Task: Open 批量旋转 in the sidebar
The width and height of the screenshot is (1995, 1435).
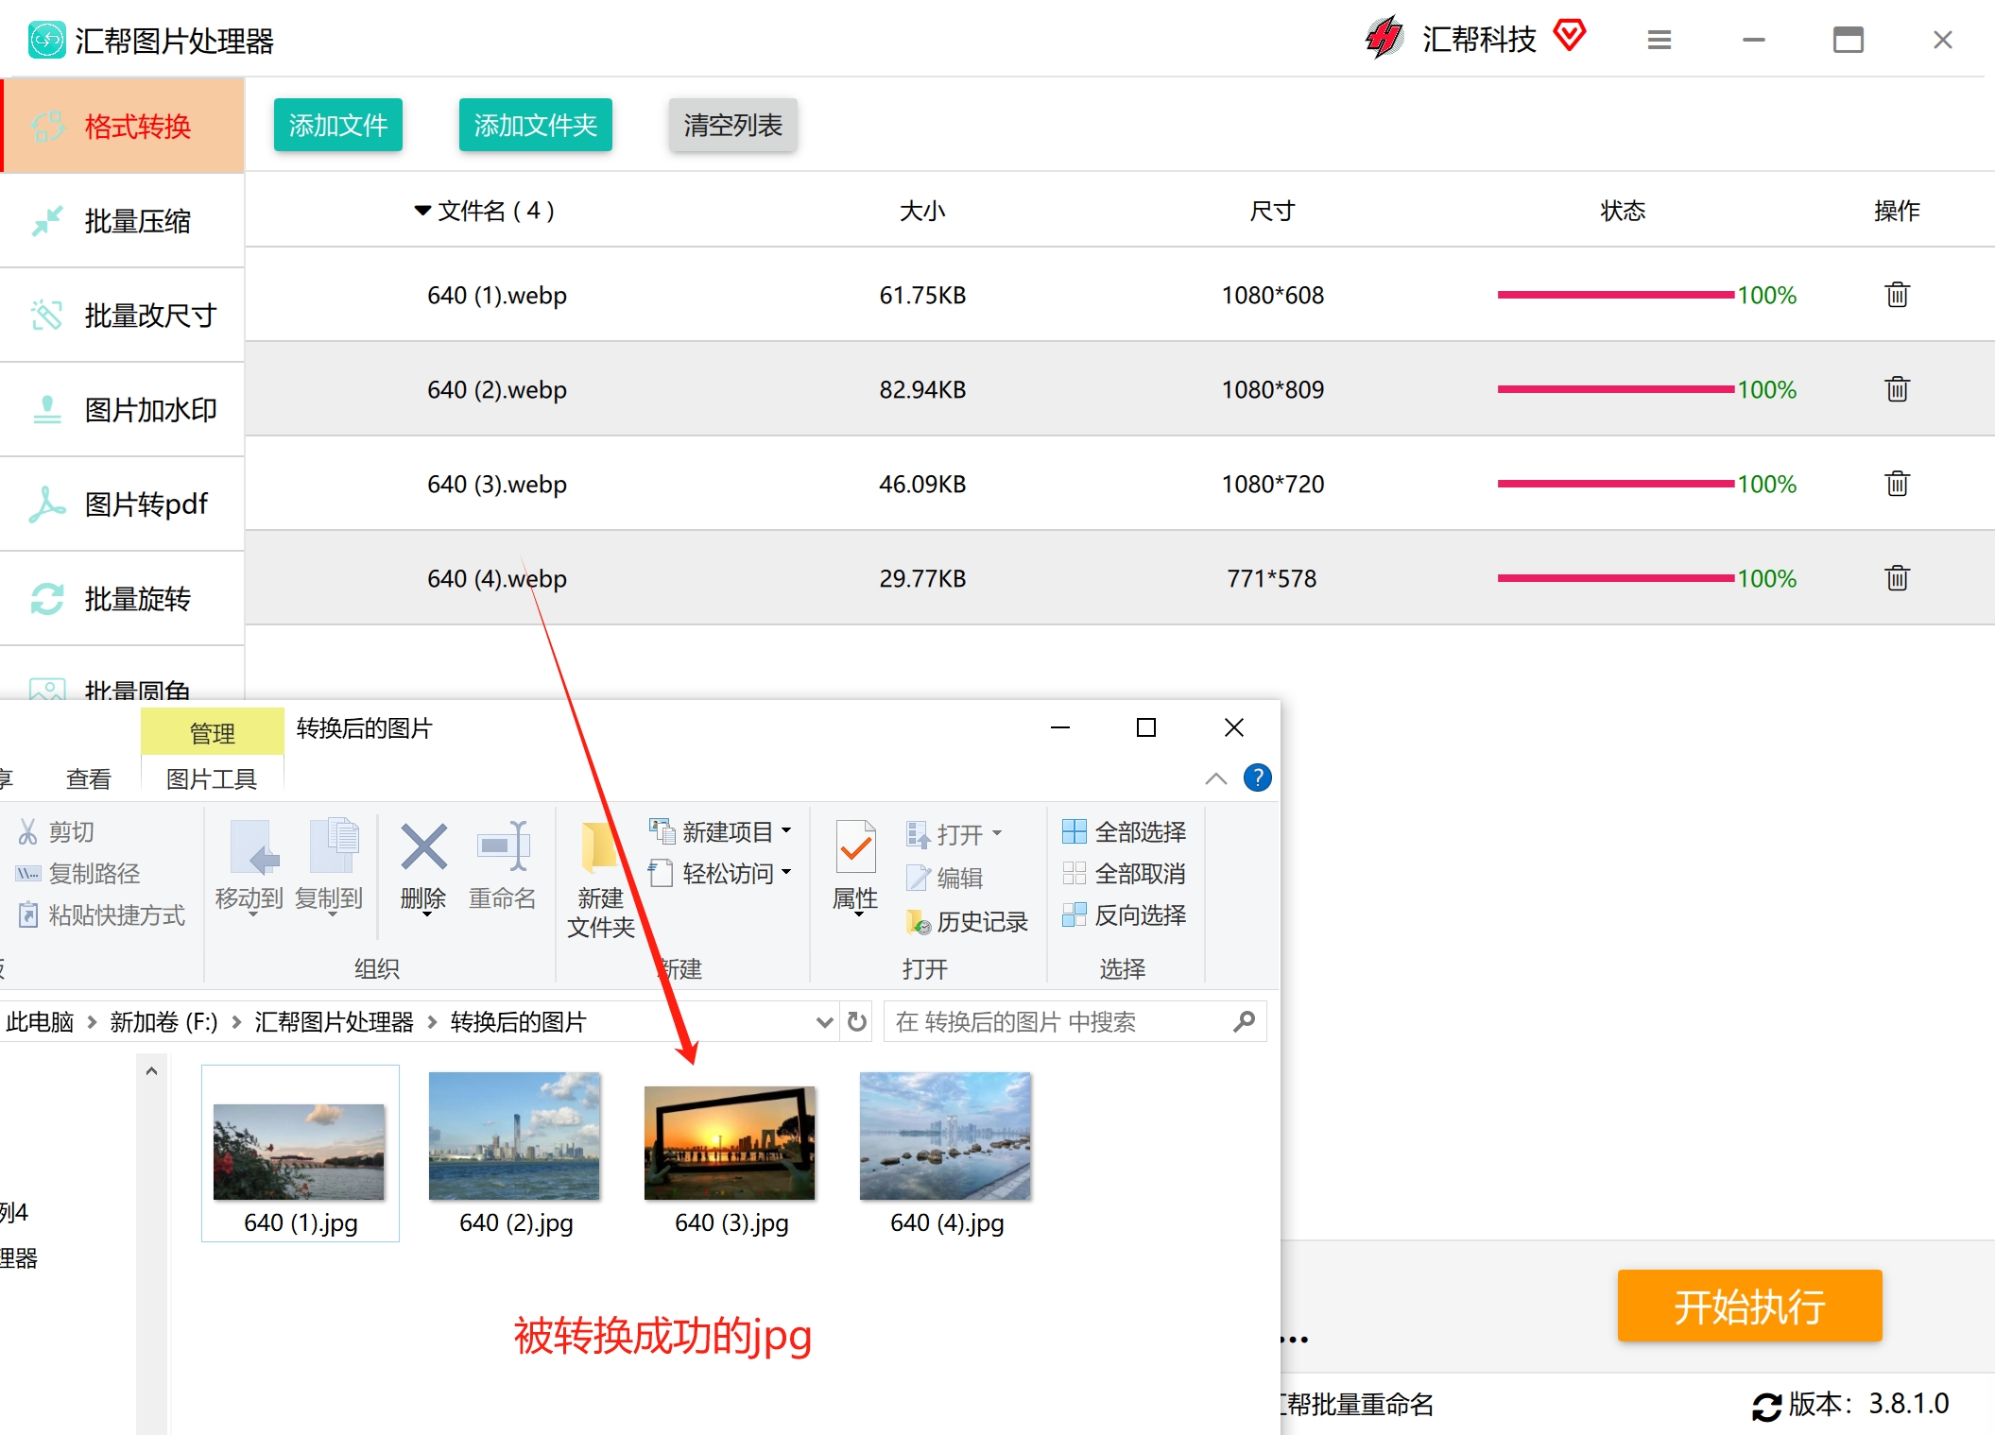Action: click(123, 598)
